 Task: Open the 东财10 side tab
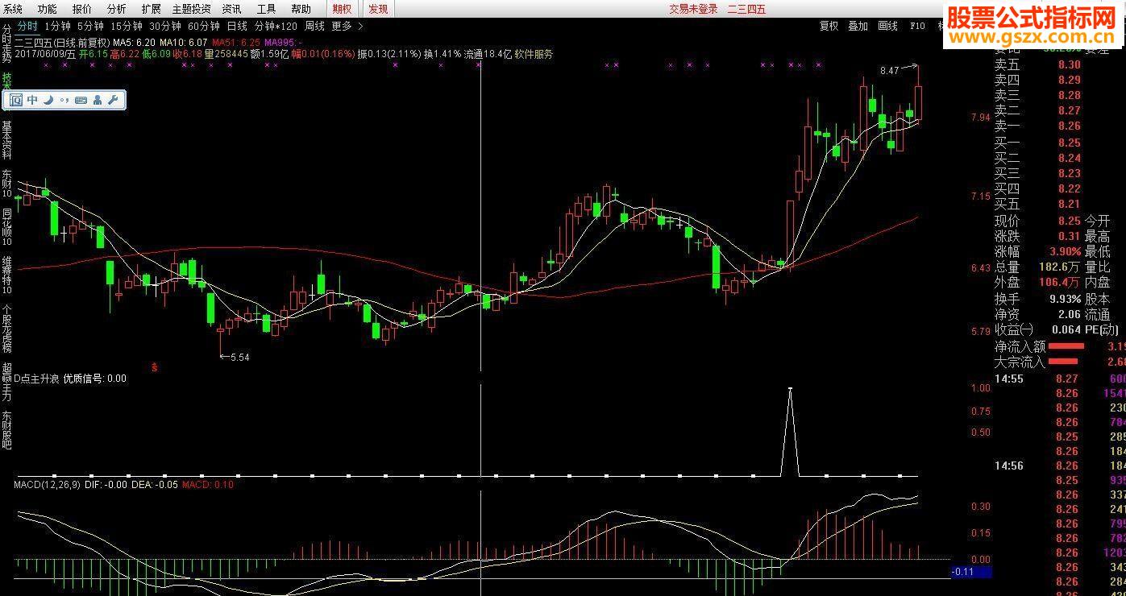tap(6, 183)
